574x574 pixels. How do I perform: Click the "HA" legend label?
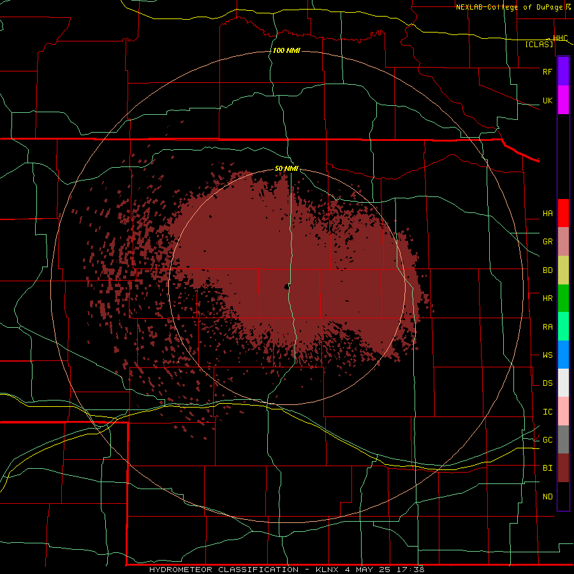pyautogui.click(x=548, y=214)
